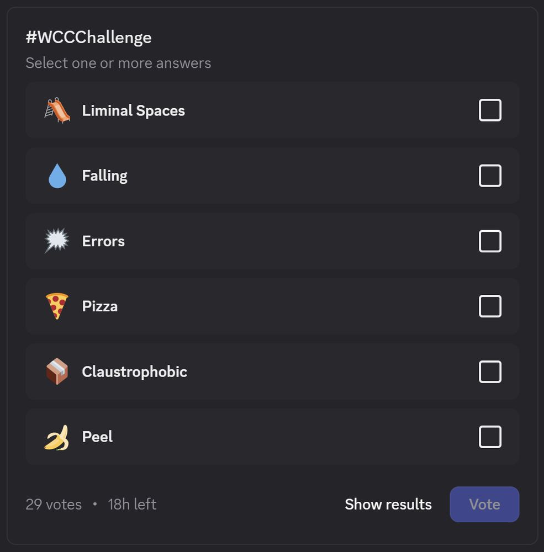
Task: Choose the Liminal Spaces answer label
Action: pos(134,110)
